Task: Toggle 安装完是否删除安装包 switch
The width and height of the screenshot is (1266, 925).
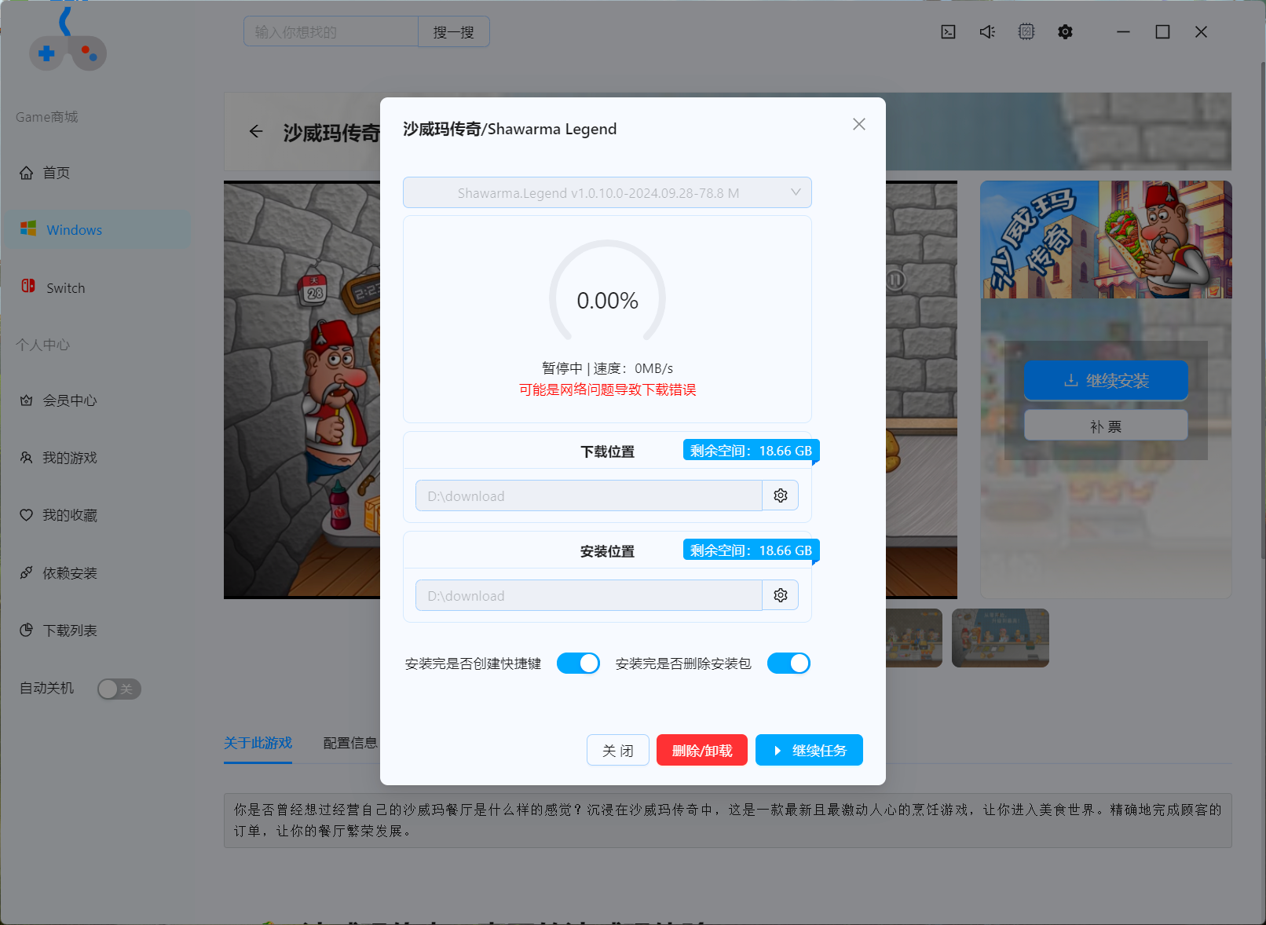Action: point(789,664)
